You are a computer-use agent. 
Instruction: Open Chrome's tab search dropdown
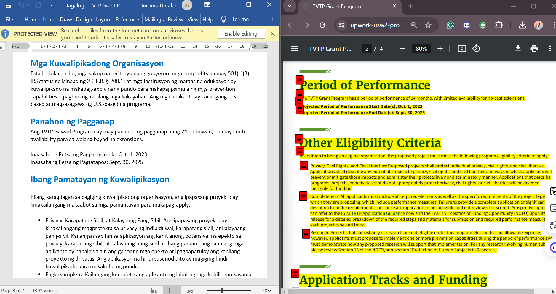click(290, 6)
